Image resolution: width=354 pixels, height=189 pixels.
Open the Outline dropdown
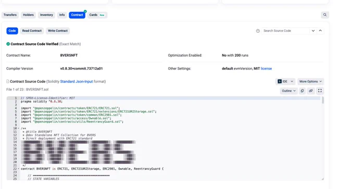point(288,91)
